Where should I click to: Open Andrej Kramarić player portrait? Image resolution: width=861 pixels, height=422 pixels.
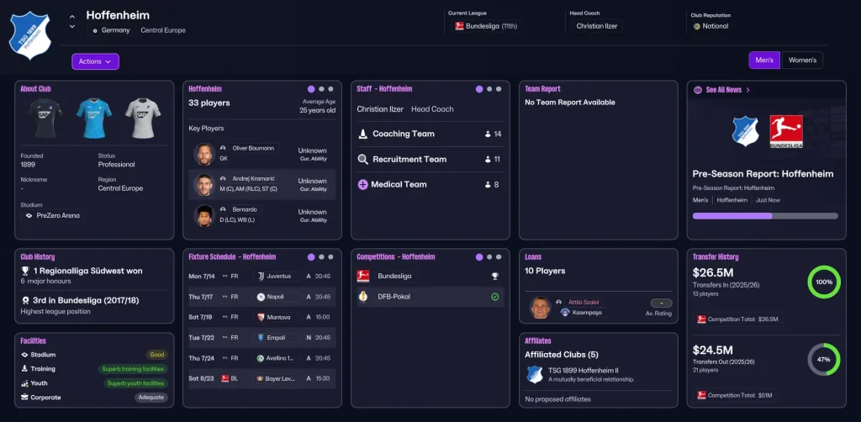(x=203, y=185)
